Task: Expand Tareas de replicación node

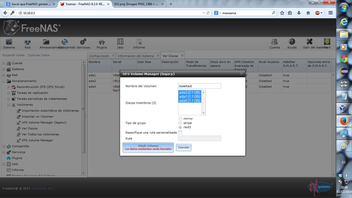Action: 9,93
